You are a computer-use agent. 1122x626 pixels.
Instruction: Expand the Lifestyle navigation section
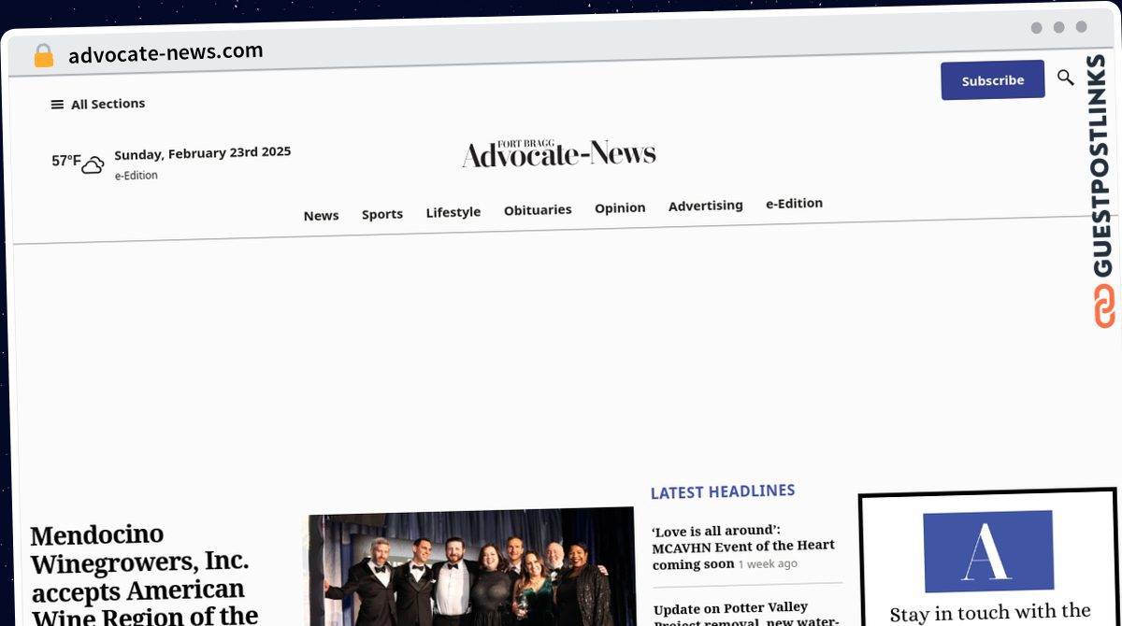[x=453, y=212]
